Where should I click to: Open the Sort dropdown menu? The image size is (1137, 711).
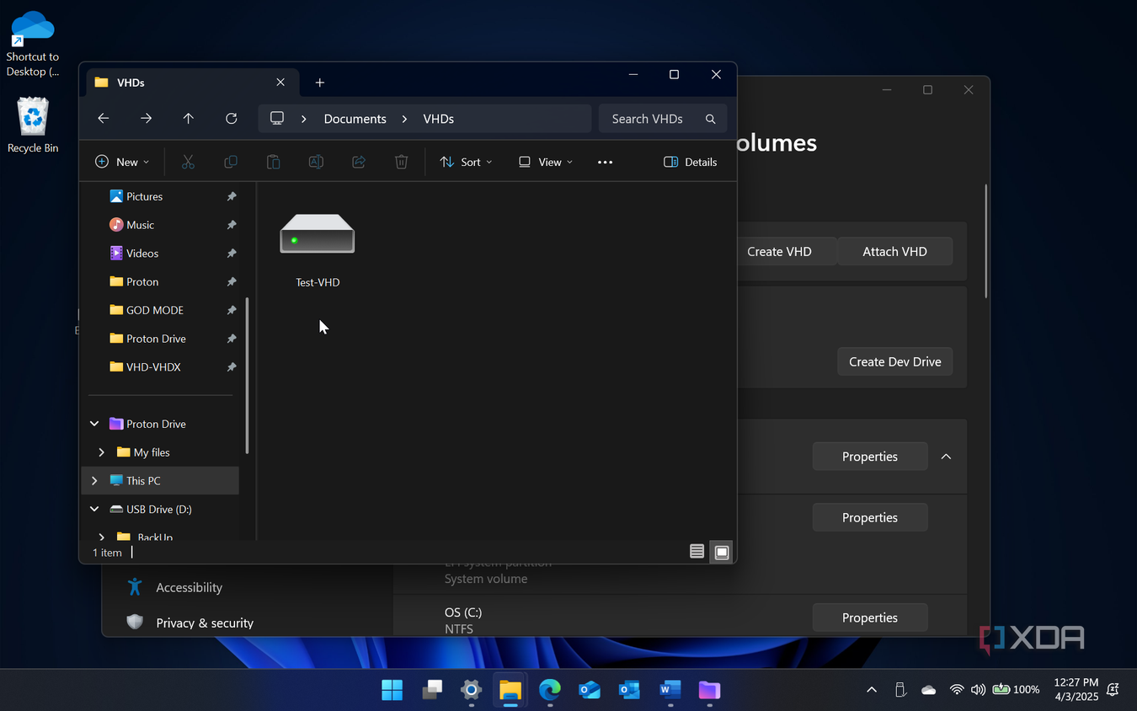tap(466, 162)
